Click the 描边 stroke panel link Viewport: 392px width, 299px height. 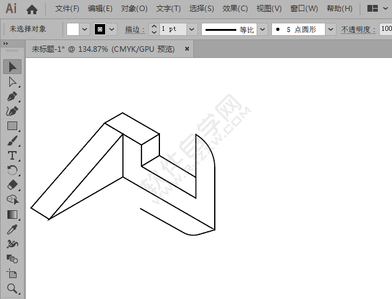134,30
